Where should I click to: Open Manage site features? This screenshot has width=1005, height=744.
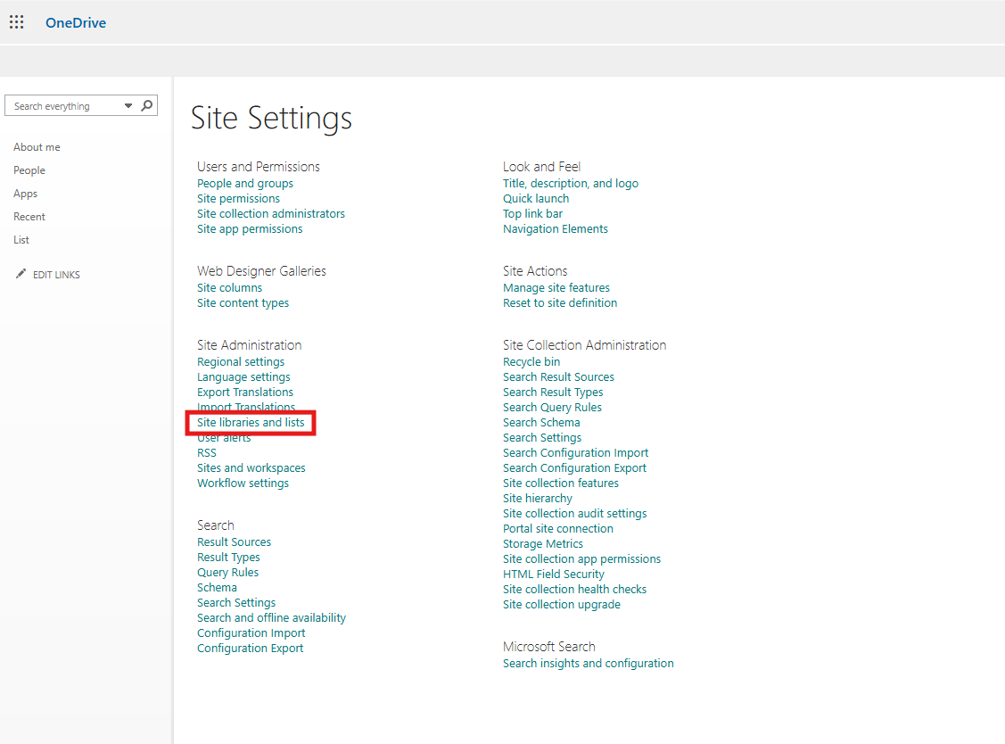(556, 288)
